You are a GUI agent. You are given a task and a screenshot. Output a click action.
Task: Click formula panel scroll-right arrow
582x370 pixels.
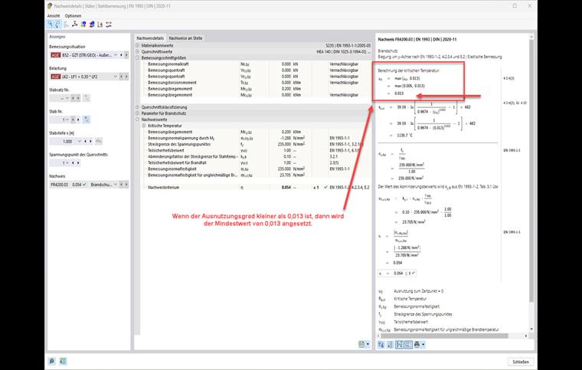[x=526, y=336]
